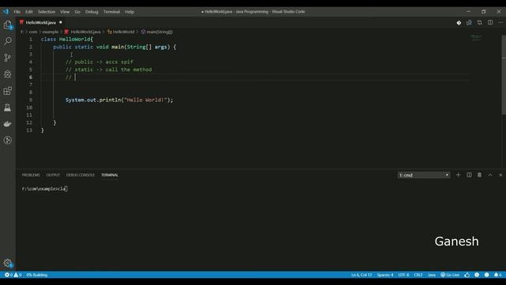Viewport: 506px width, 285px height.
Task: Open the Debug menu
Action: pos(92,12)
